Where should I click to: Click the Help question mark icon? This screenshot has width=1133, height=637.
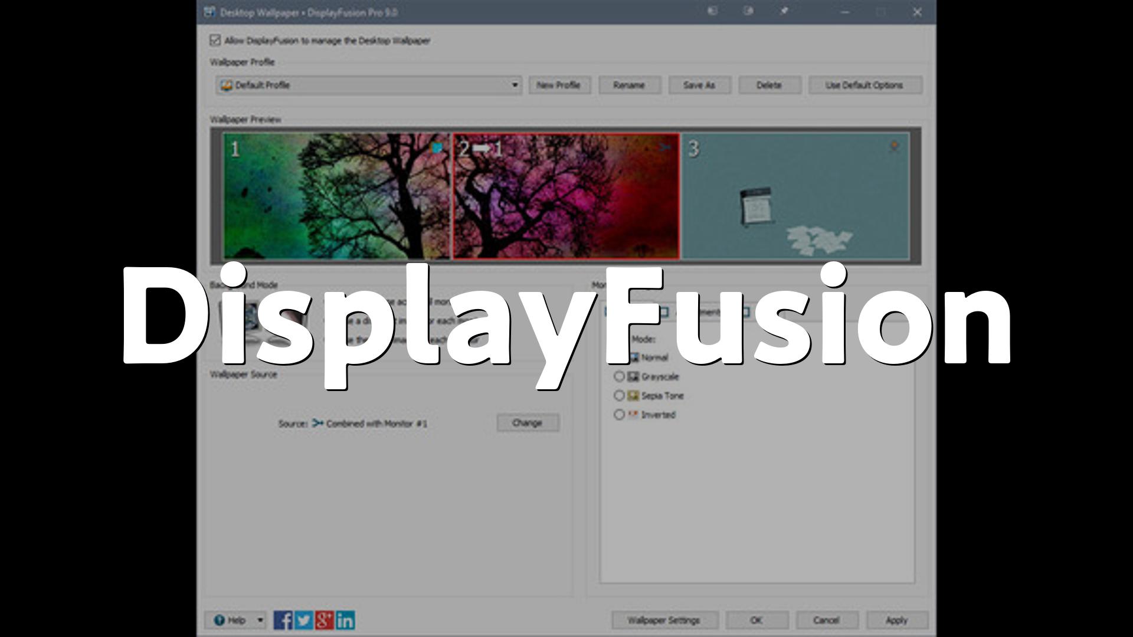click(x=220, y=620)
